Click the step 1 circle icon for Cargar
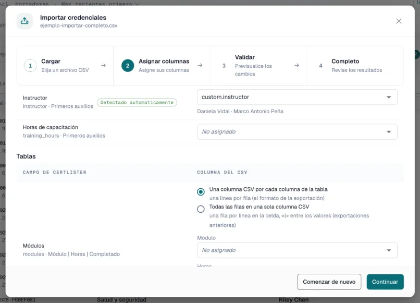 [x=30, y=66]
